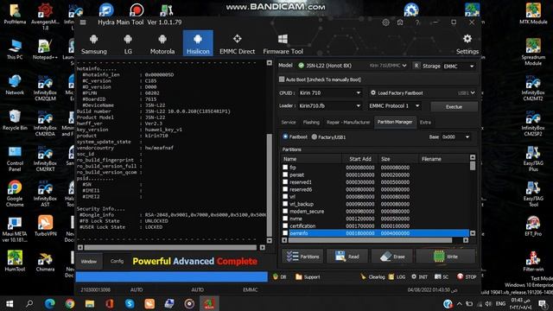Click the R button next to Storage
This screenshot has height=311, width=553.
(416, 66)
